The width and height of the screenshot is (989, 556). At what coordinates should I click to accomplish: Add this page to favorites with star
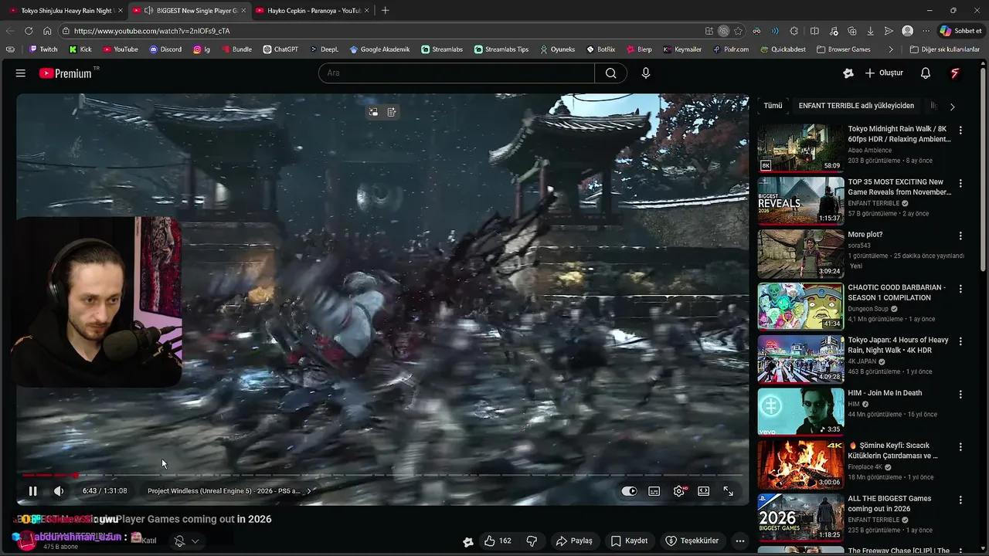coord(739,31)
